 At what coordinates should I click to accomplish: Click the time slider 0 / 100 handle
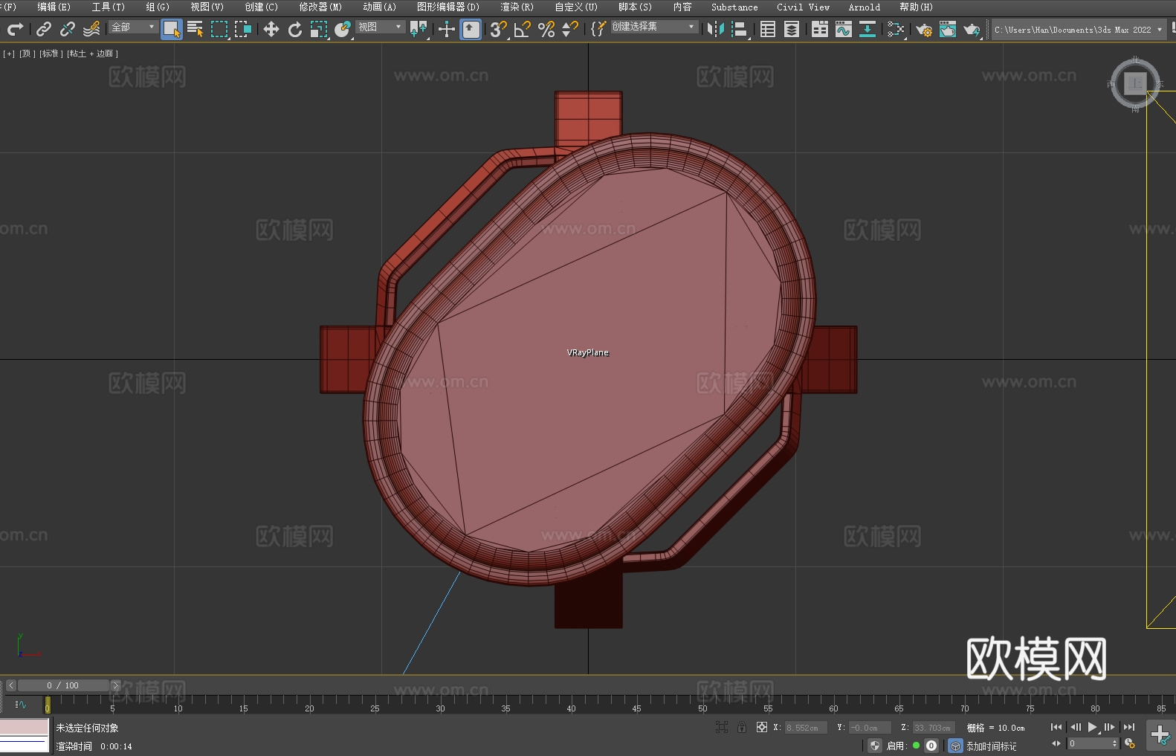pos(63,685)
